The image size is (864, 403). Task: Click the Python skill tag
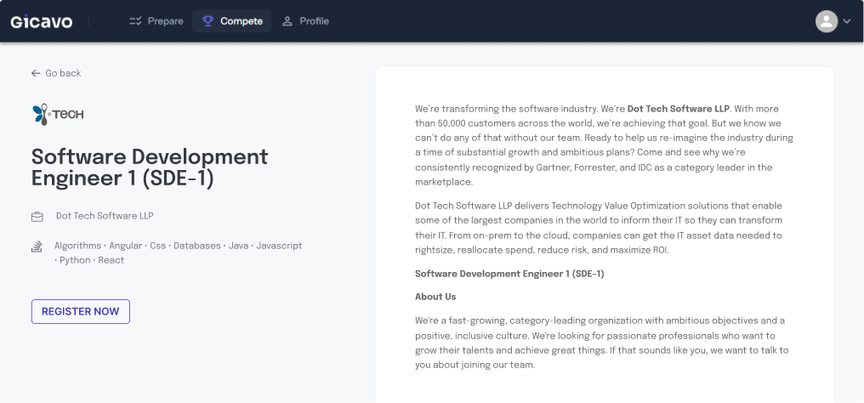tap(75, 260)
